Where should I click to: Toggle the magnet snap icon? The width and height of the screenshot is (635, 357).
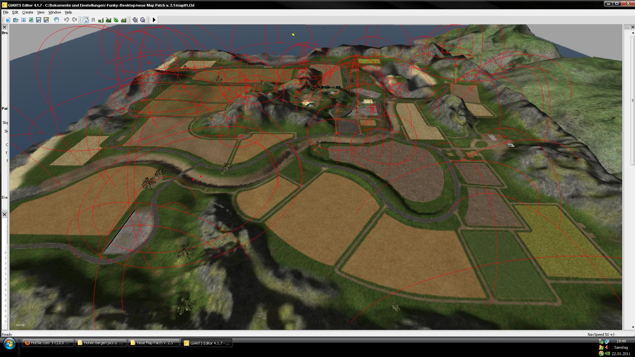click(x=93, y=20)
